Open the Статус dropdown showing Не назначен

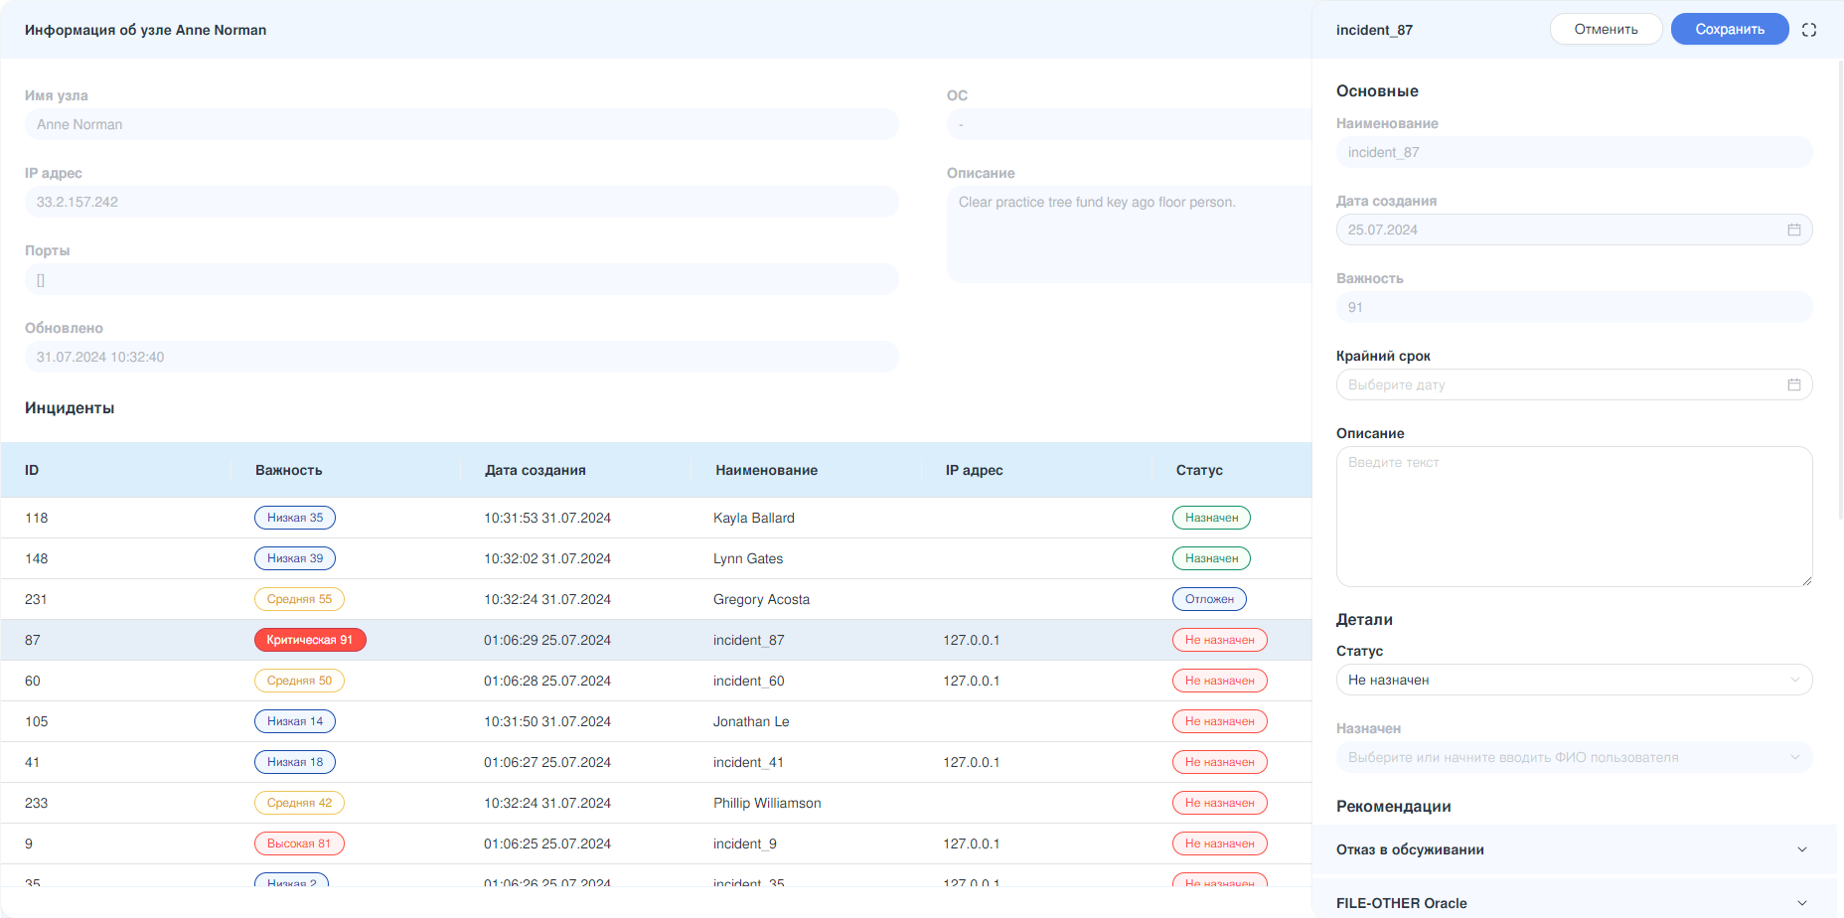pos(1573,680)
